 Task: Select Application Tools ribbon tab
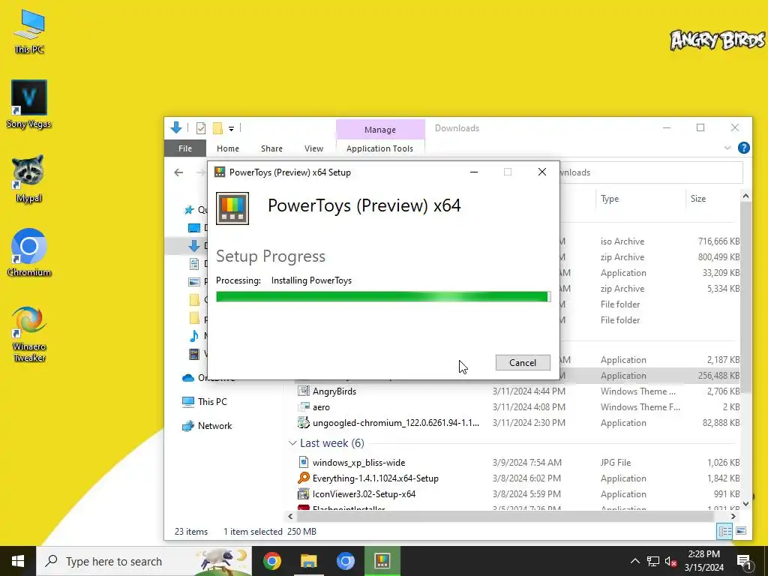point(379,148)
